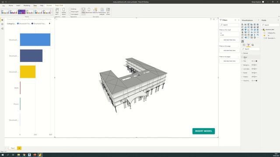280x157 pixels.
Task: Select the Python visual icon
Action: [258, 35]
